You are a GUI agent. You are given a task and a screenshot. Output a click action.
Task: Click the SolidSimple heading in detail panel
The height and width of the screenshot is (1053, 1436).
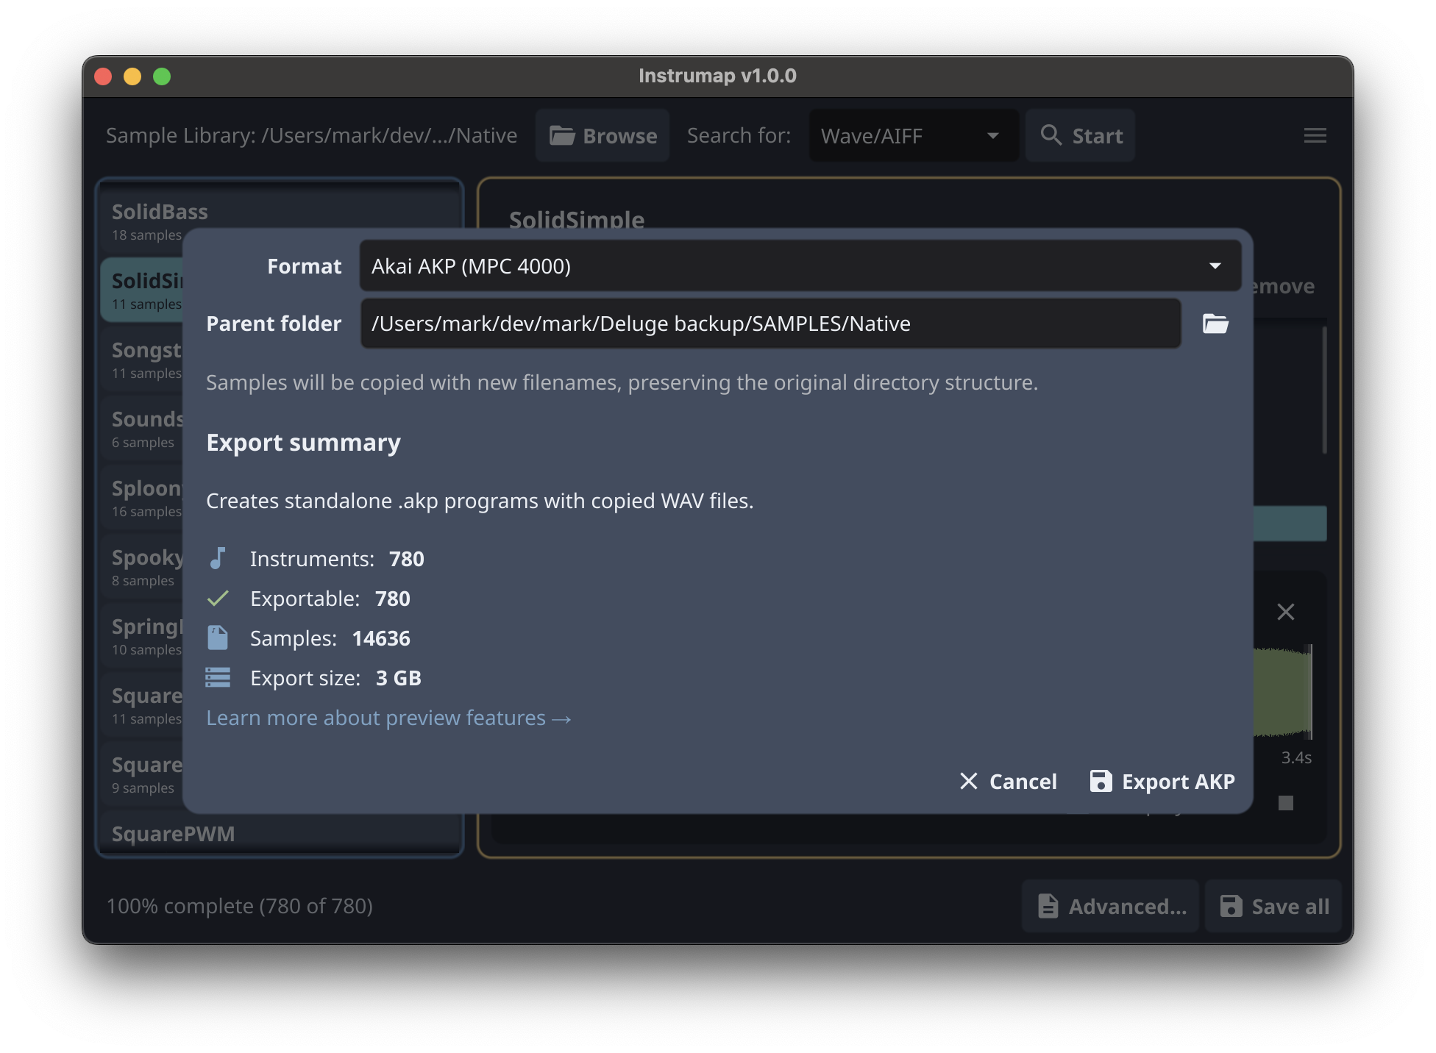(x=577, y=219)
